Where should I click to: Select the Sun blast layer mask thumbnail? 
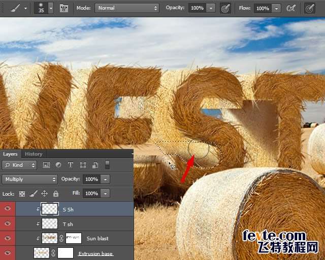[74, 238]
